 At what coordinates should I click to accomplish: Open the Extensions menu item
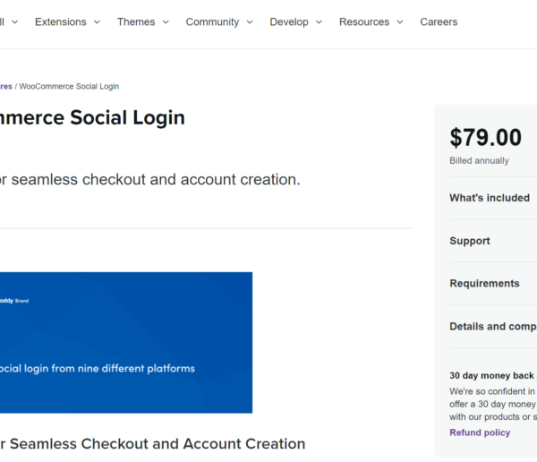(x=61, y=21)
